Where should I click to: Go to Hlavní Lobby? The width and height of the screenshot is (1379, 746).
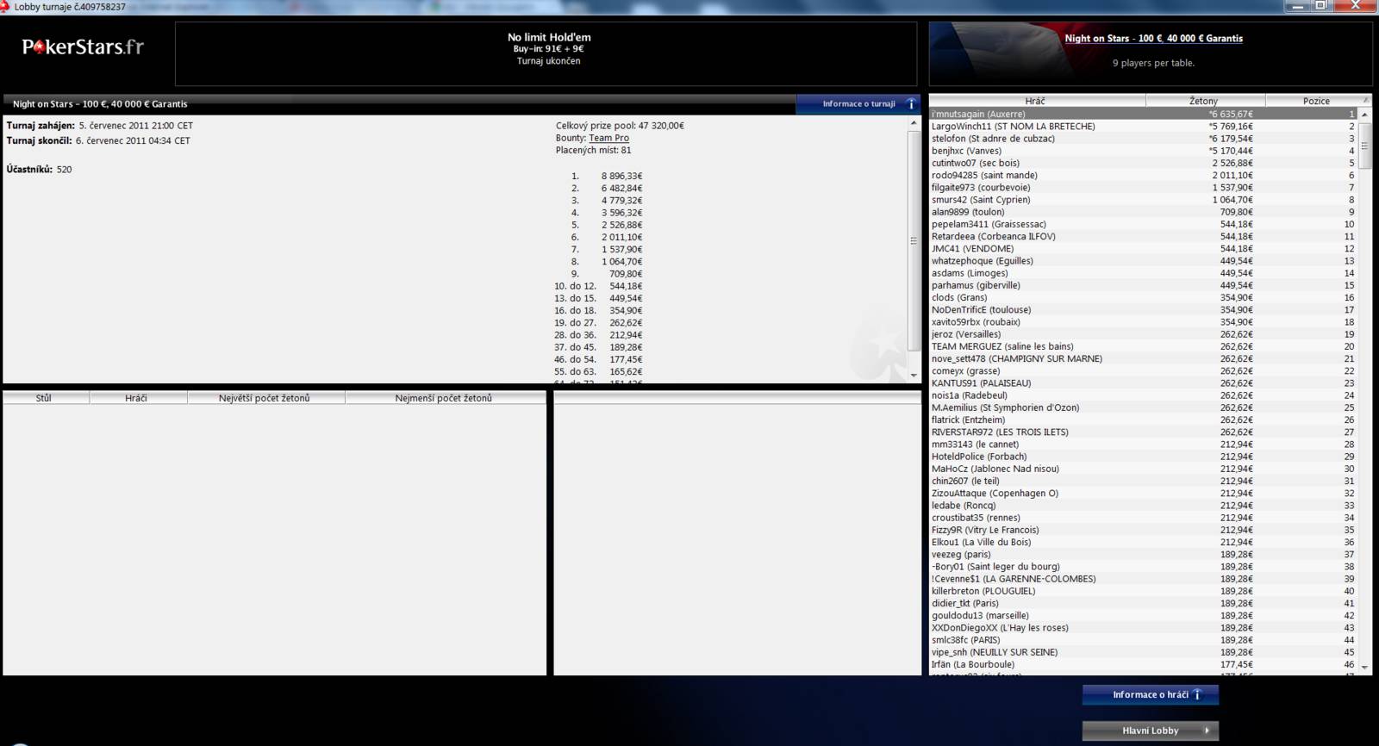click(1151, 730)
